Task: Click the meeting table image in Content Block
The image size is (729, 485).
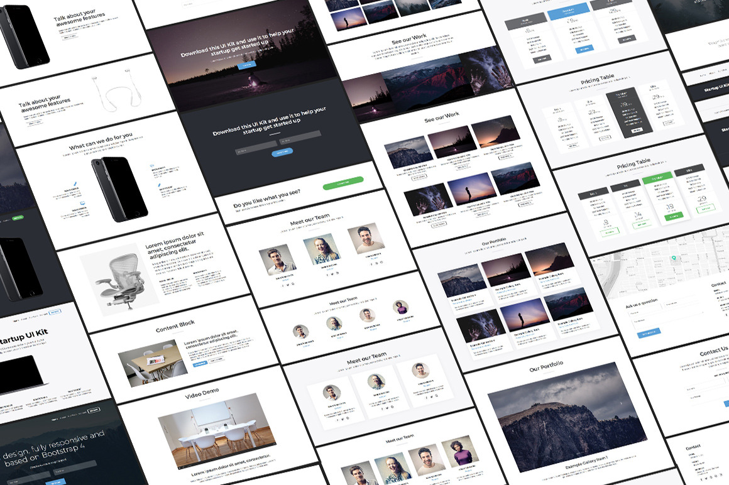Action: click(x=152, y=363)
